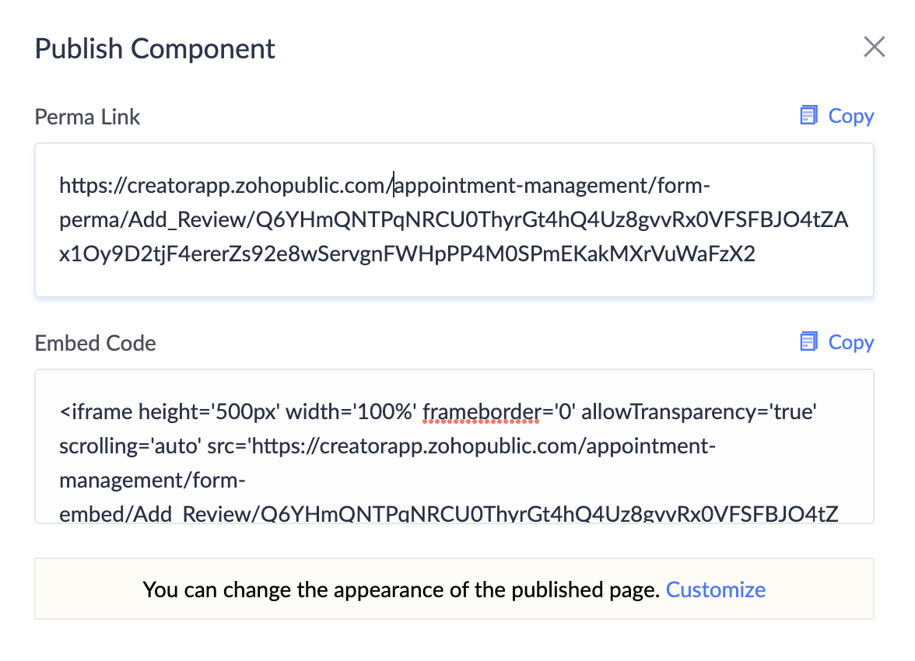Viewport: 915px width, 661px height.
Task: Click creatorapp.zohopublic.com in the perma link
Action: point(257,186)
